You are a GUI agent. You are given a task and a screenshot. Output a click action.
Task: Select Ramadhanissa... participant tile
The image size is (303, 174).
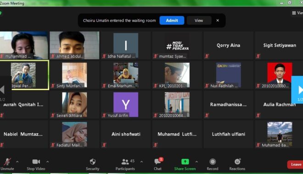(x=229, y=105)
